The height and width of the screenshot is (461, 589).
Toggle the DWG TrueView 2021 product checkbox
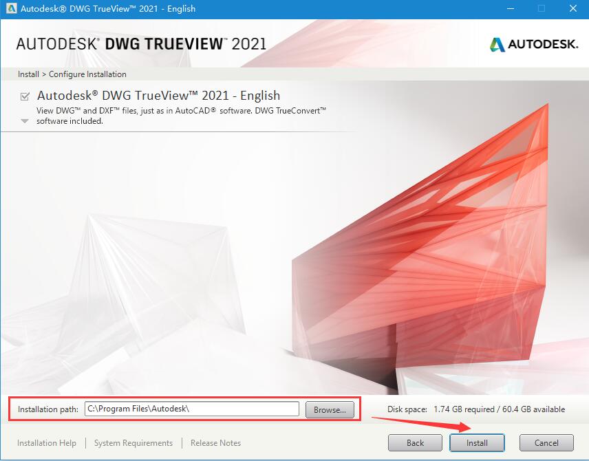pyautogui.click(x=25, y=96)
